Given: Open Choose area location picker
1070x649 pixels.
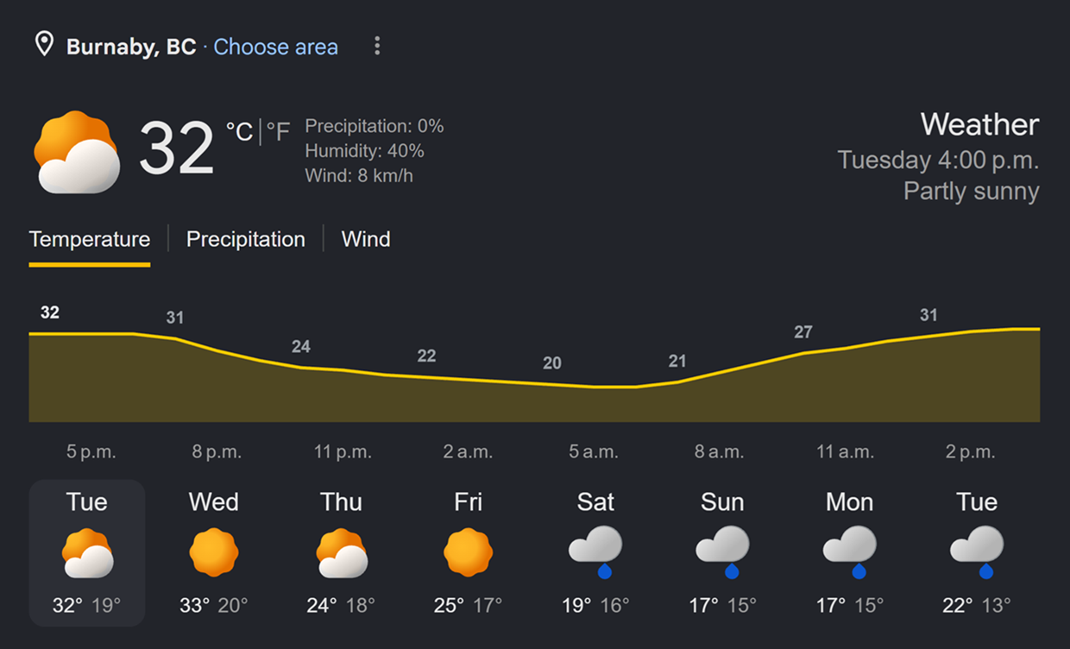Looking at the screenshot, I should coord(276,47).
